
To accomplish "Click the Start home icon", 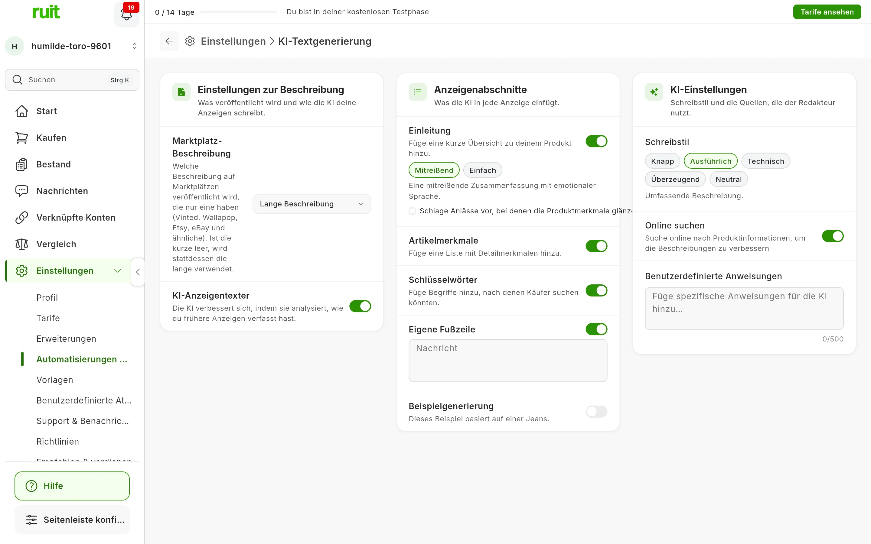I will coord(21,111).
